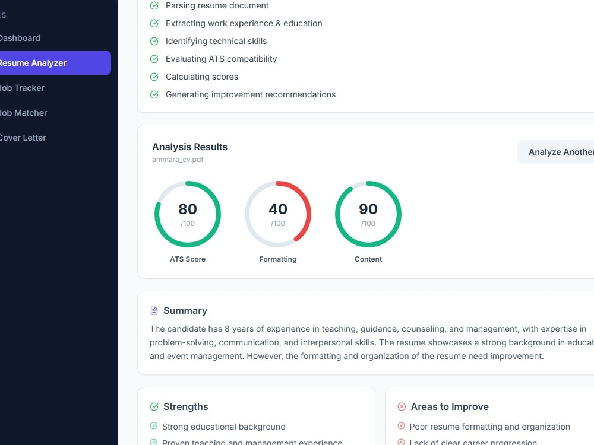Click 'Evaluating ATS compatibility' step text
The height and width of the screenshot is (445, 594).
tap(221, 59)
